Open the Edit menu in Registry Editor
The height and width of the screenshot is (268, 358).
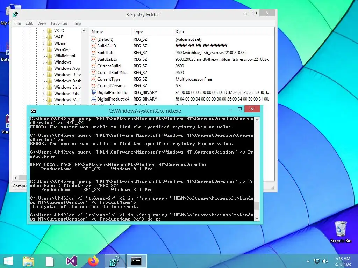pos(29,23)
